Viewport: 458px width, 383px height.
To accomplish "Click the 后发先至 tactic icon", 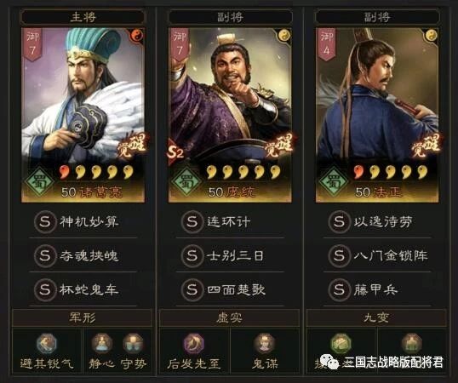I will (x=193, y=344).
